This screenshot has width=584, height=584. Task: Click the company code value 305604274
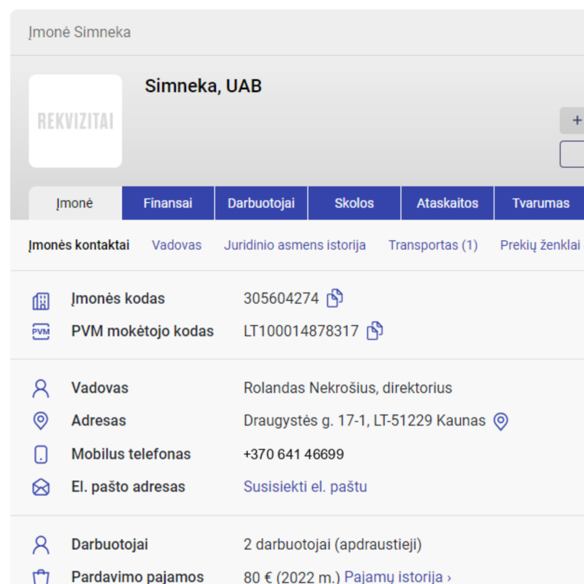281,298
